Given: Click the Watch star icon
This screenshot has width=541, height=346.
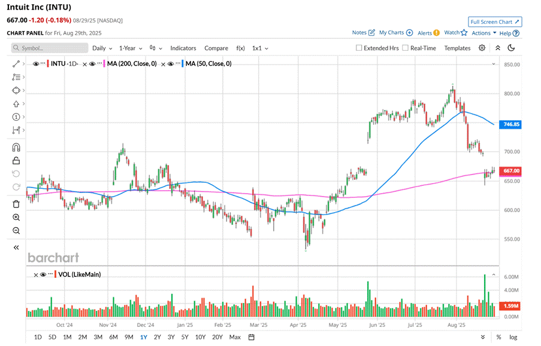Looking at the screenshot, I should 464,32.
